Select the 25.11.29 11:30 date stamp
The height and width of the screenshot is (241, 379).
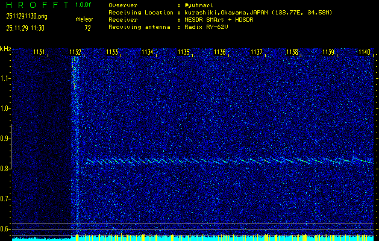(x=25, y=28)
